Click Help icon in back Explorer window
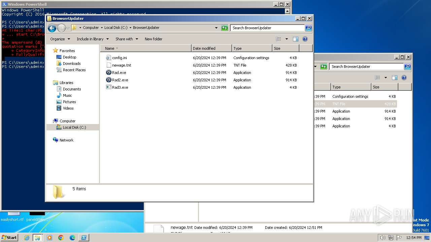The height and width of the screenshot is (242, 431). coord(404,78)
